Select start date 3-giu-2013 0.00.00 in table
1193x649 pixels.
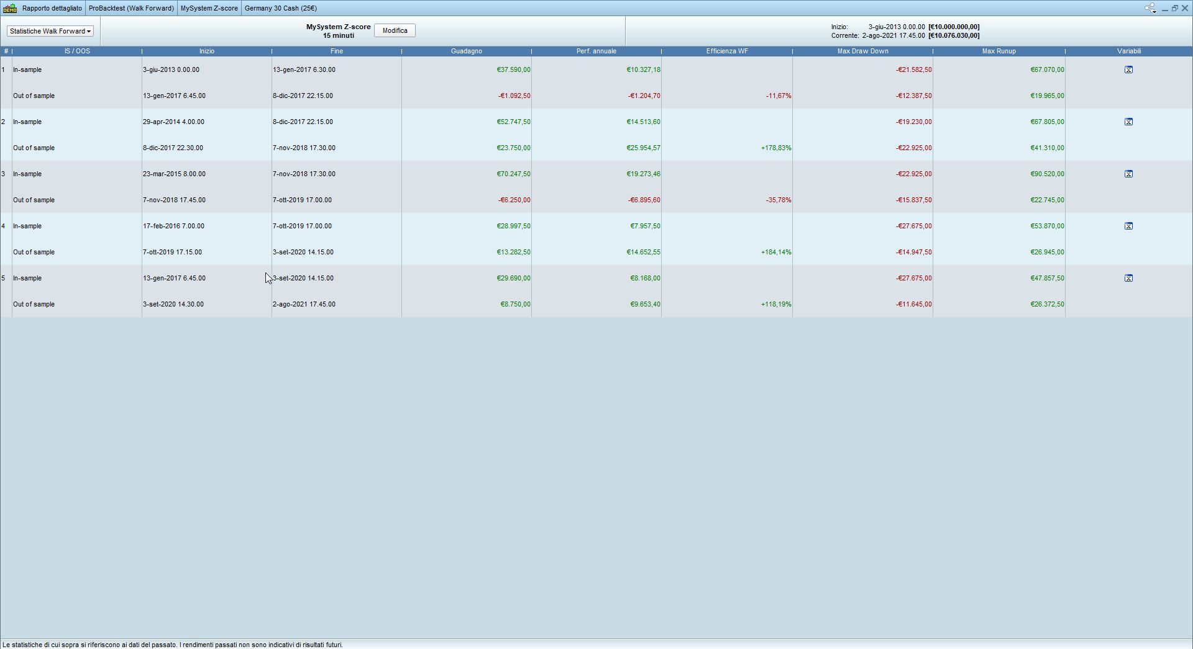pyautogui.click(x=171, y=69)
